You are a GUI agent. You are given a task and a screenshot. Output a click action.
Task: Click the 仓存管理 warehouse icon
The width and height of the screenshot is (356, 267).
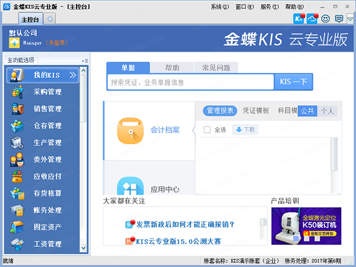pos(17,126)
